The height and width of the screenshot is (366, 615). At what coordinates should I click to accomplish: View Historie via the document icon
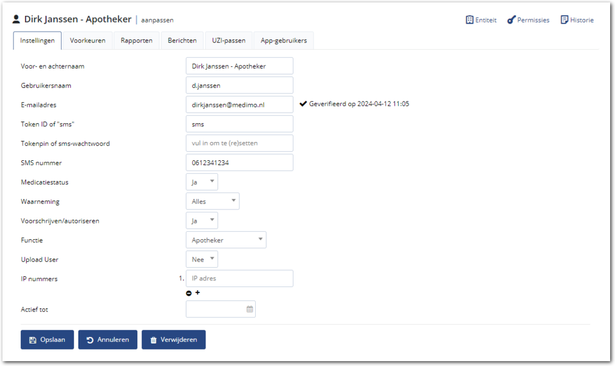pyautogui.click(x=565, y=20)
